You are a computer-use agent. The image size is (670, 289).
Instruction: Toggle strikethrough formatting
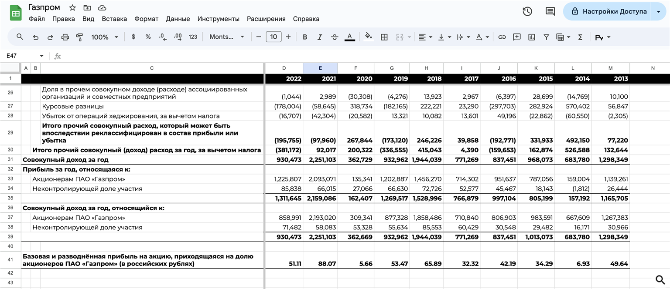point(335,37)
